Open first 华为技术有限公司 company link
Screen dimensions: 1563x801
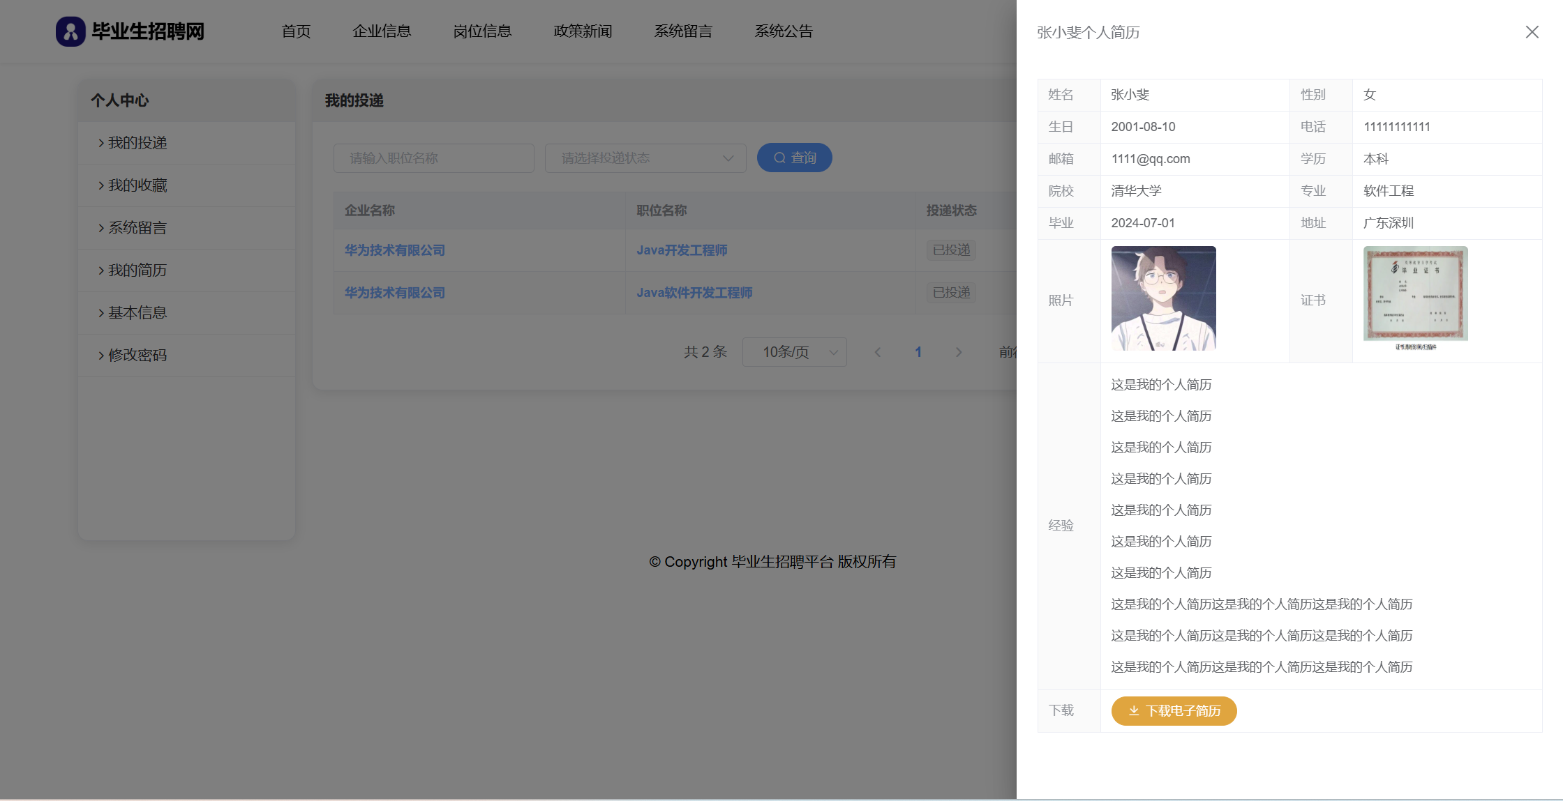coord(395,250)
